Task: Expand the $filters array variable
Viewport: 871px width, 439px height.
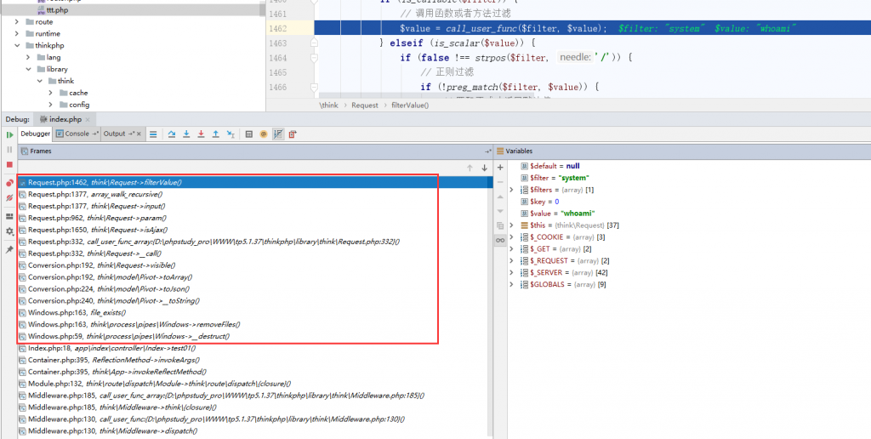Action: coord(511,190)
